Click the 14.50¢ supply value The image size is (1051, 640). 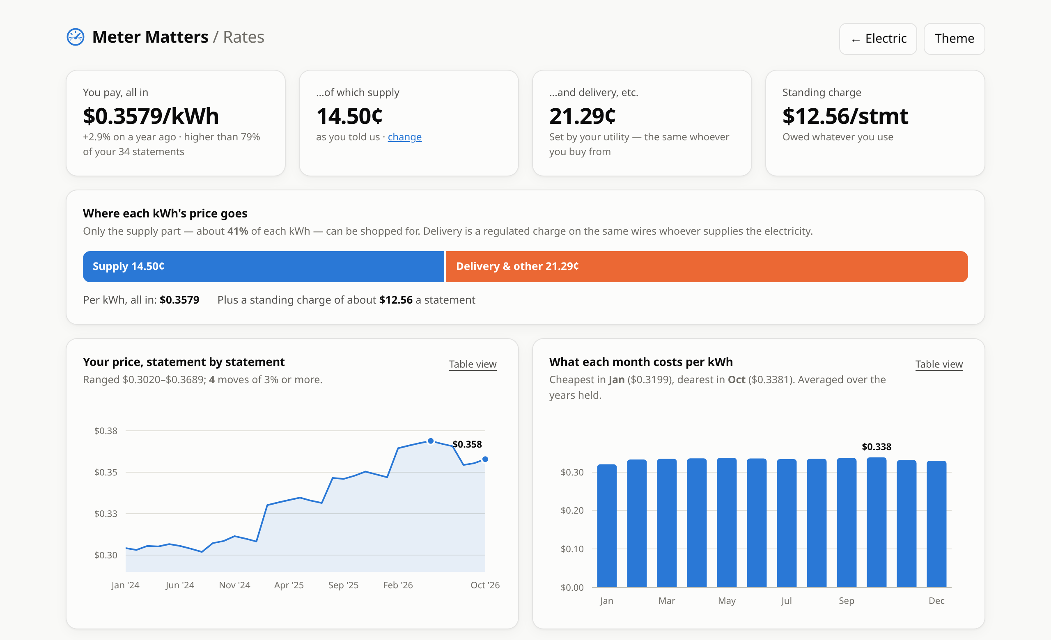(x=349, y=116)
